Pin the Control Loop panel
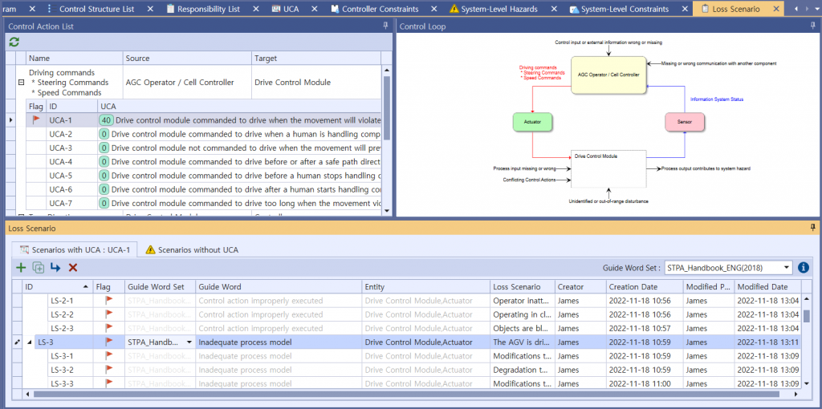 point(812,26)
